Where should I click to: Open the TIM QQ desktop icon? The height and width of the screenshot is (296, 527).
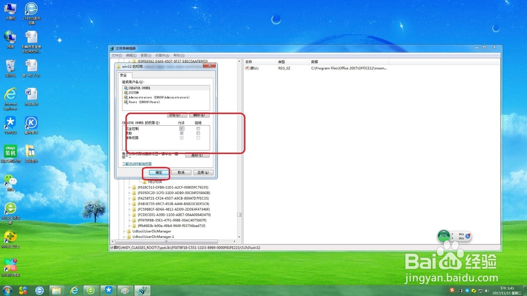pyautogui.click(x=10, y=125)
